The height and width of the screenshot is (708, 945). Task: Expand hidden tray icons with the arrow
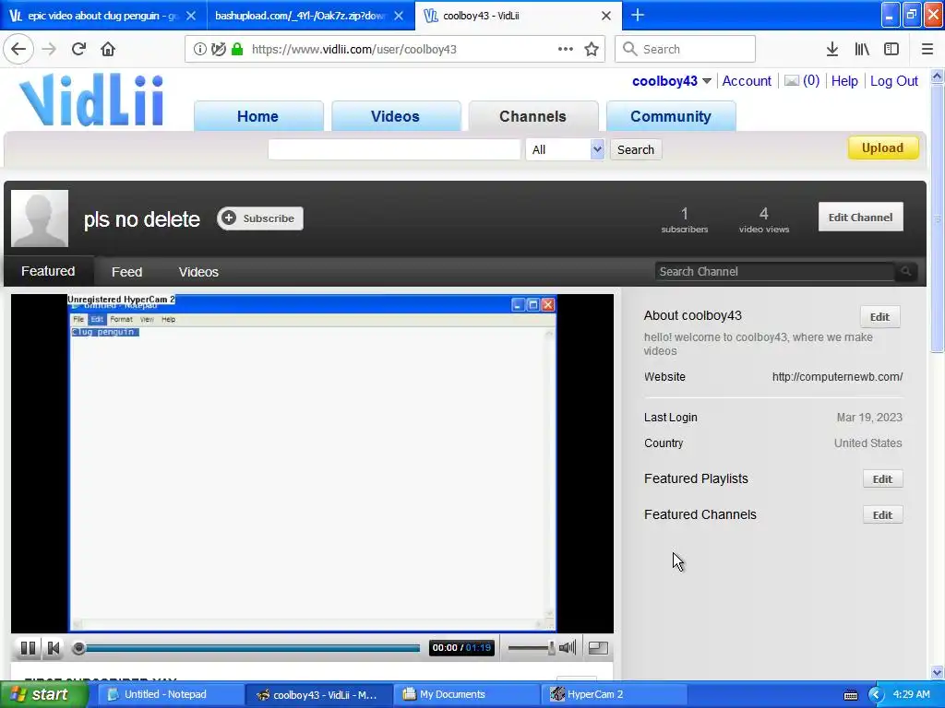(x=876, y=695)
